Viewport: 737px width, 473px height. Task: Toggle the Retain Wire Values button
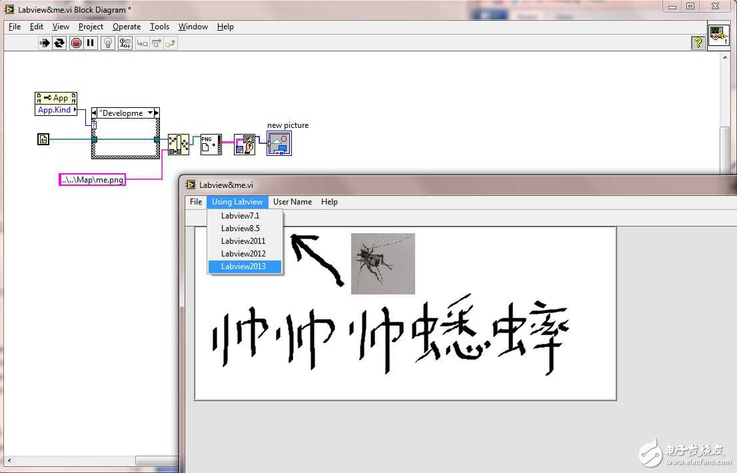point(125,43)
